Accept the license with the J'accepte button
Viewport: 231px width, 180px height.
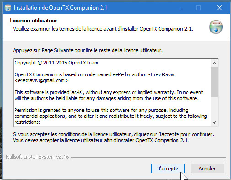tap(168, 169)
